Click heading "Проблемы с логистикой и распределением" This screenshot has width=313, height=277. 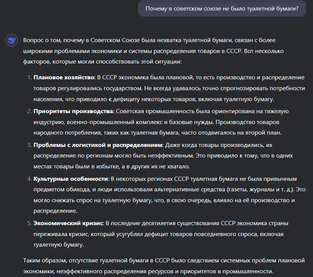pos(98,145)
